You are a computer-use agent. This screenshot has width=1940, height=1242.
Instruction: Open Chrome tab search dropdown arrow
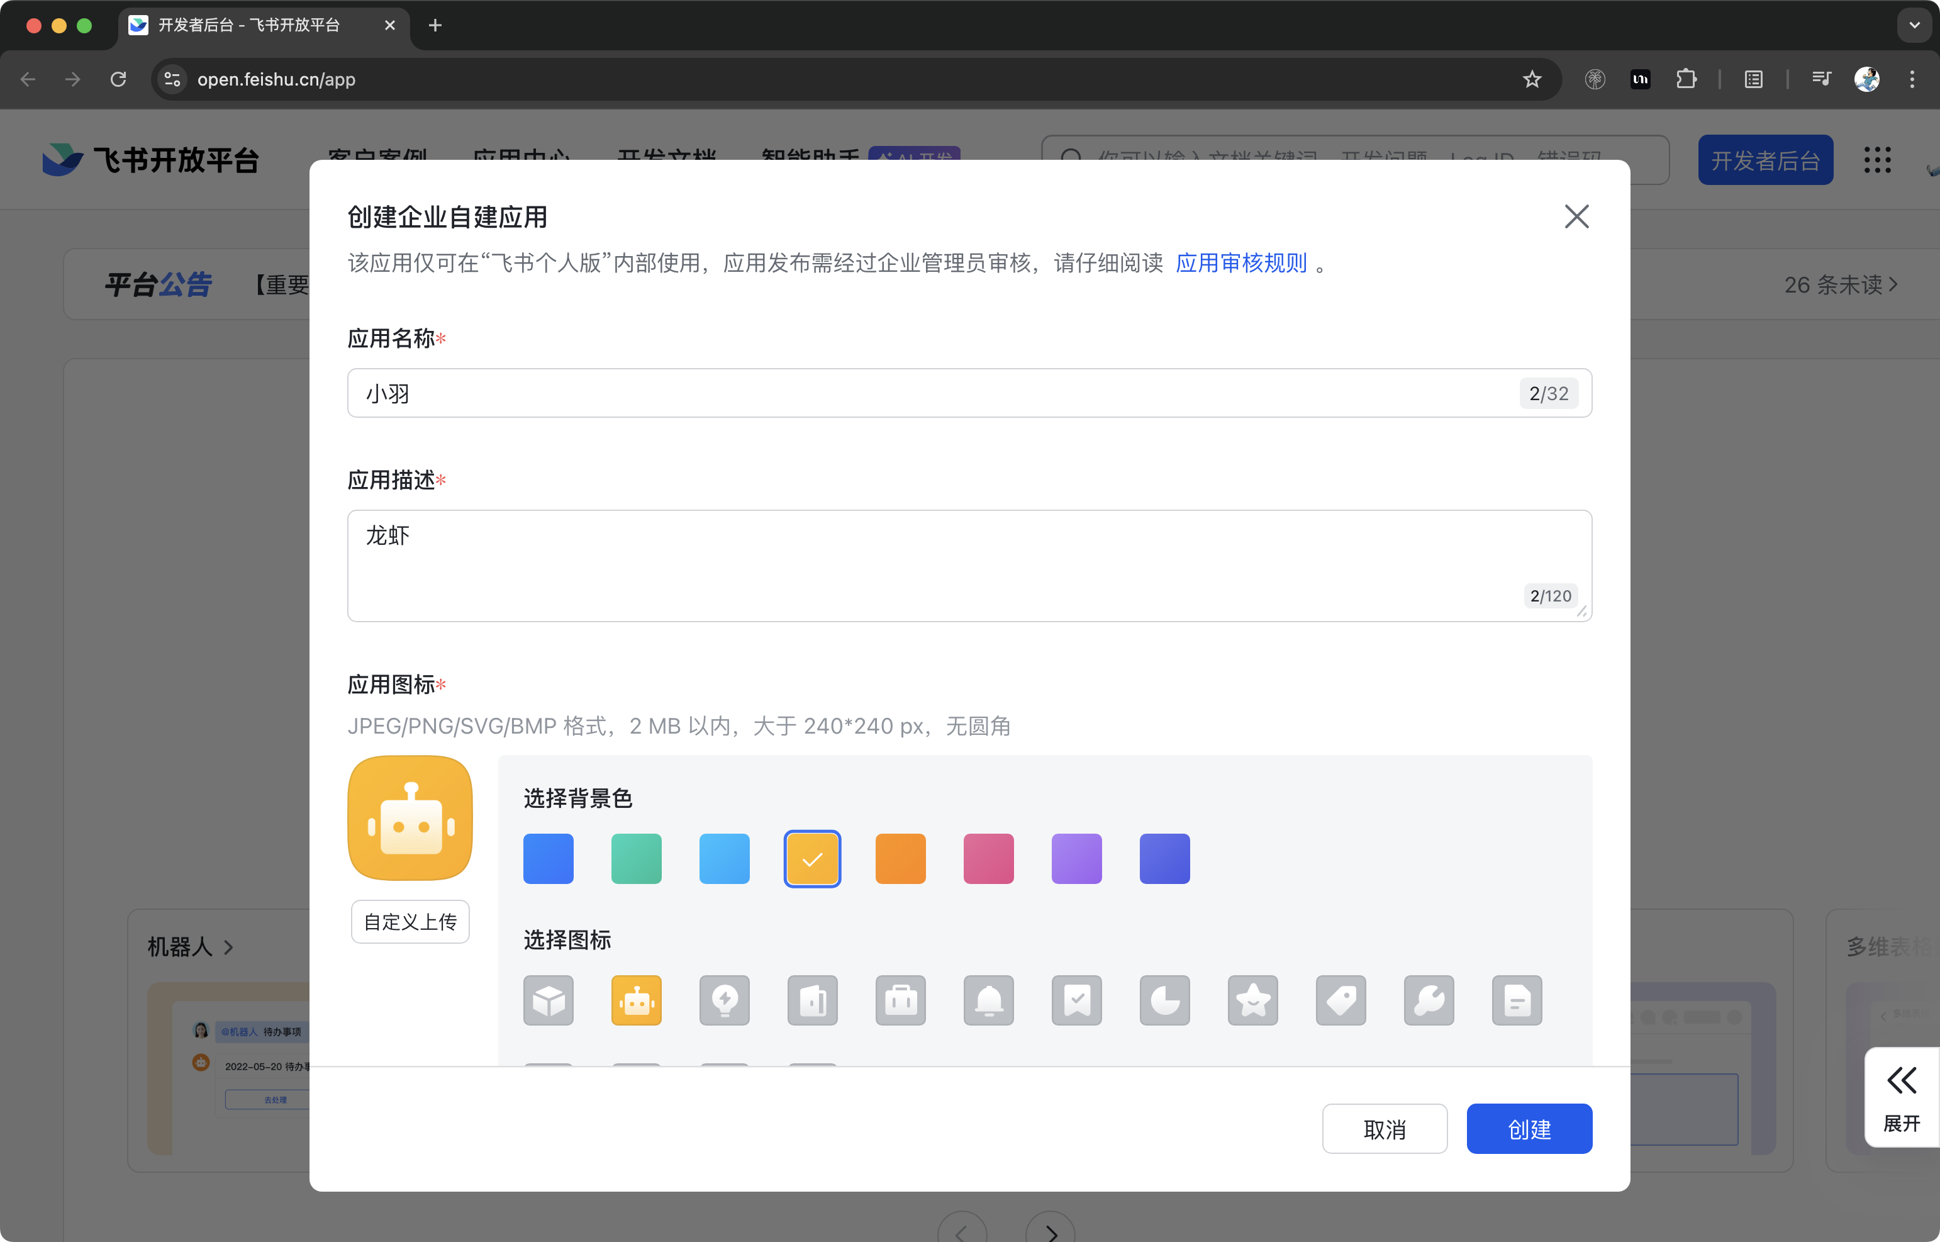(x=1914, y=25)
